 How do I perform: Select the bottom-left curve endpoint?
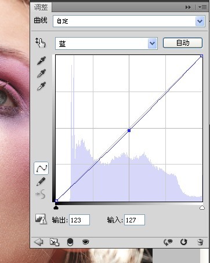pos(56,200)
